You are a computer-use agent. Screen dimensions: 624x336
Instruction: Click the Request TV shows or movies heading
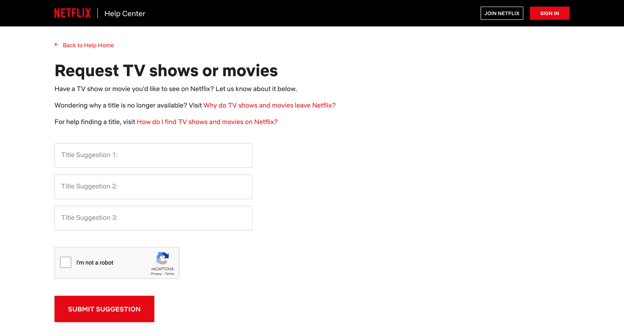click(166, 71)
